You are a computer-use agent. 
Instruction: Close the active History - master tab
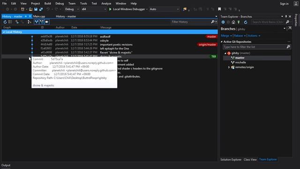pyautogui.click(x=30, y=16)
